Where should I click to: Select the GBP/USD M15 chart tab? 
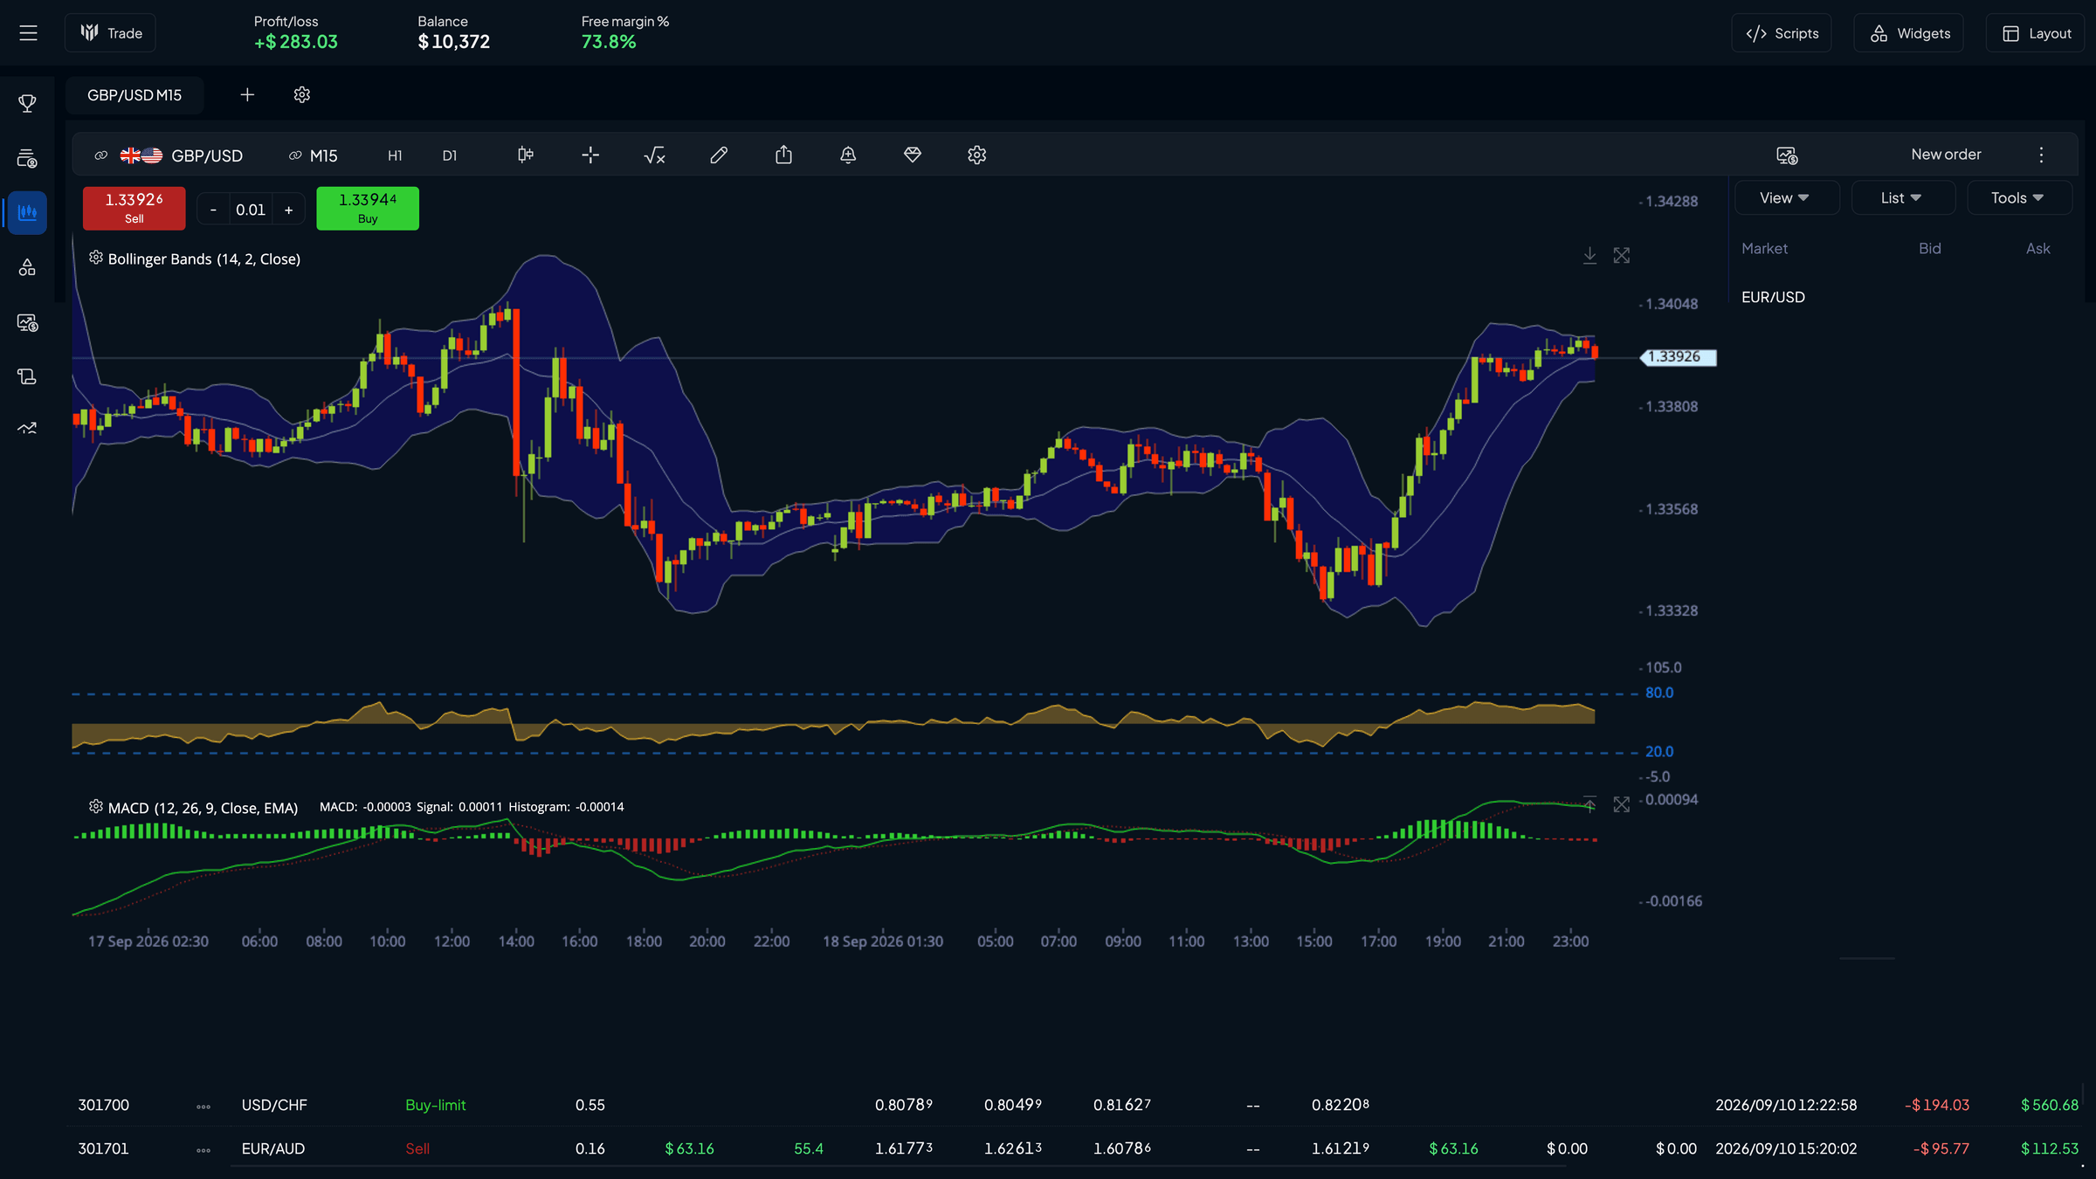tap(134, 94)
